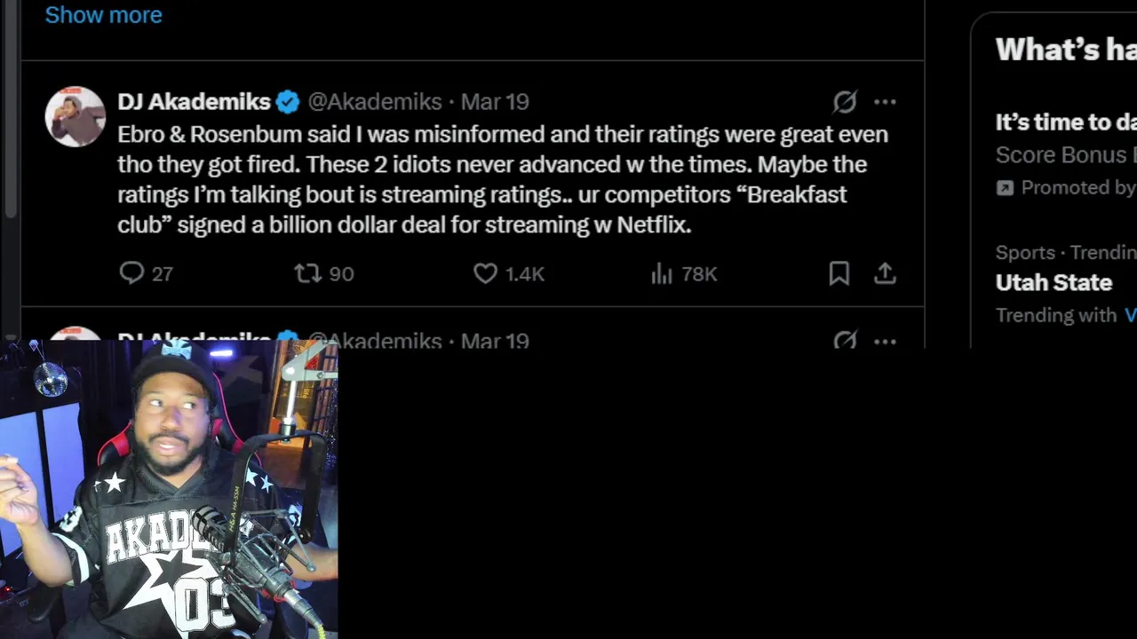
Task: Reply to the Ebro & Rosenbum tweet
Action: (131, 273)
